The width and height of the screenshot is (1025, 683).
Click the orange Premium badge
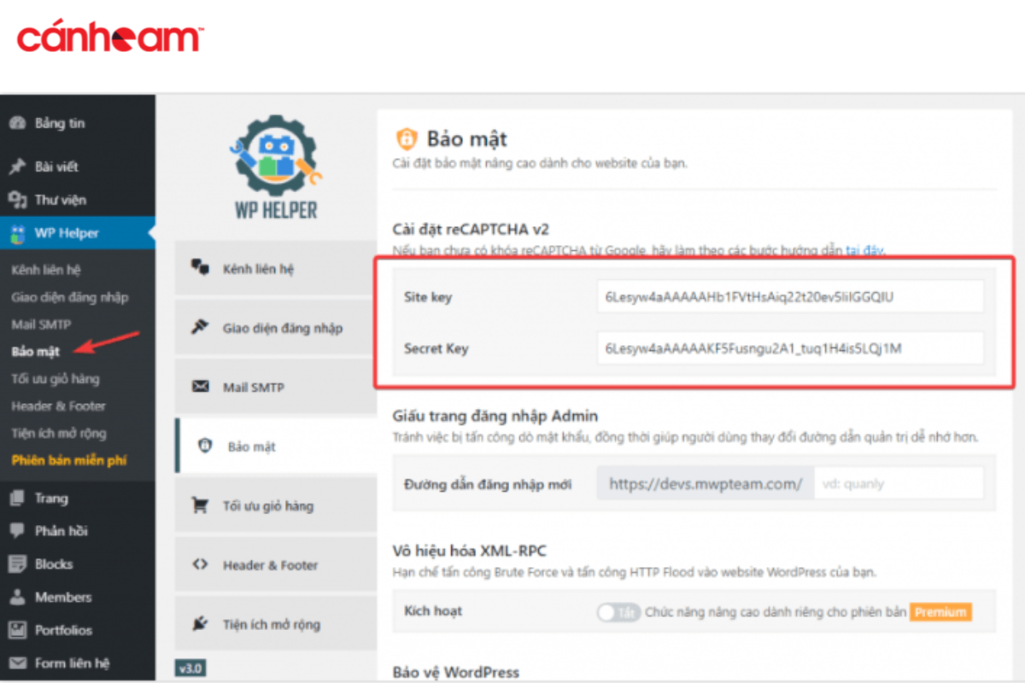[940, 612]
